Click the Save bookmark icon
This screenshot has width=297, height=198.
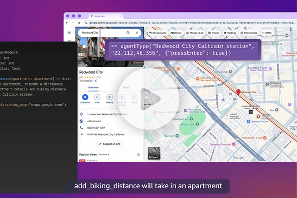point(97,97)
